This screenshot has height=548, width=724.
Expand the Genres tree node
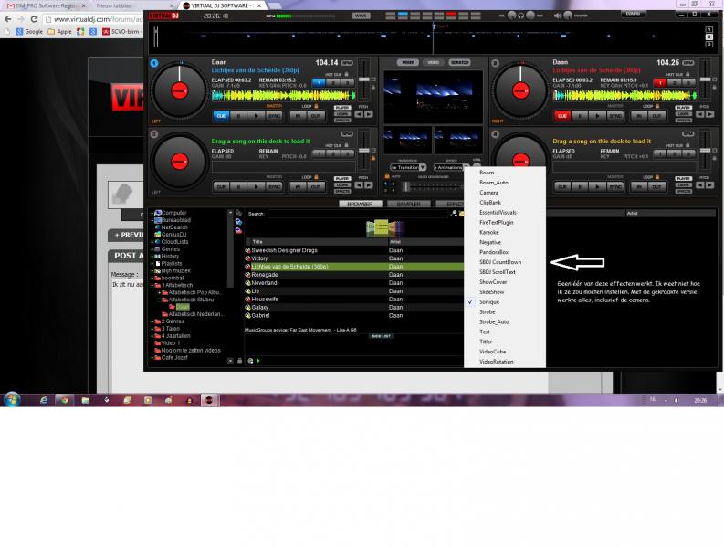pos(152,249)
